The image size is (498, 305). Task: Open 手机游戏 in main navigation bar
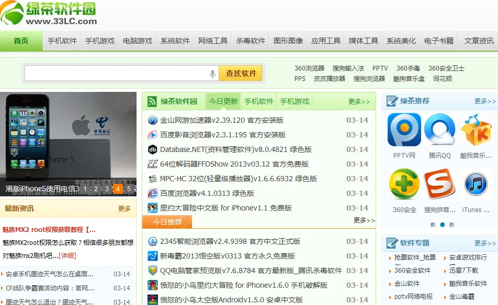(x=100, y=41)
